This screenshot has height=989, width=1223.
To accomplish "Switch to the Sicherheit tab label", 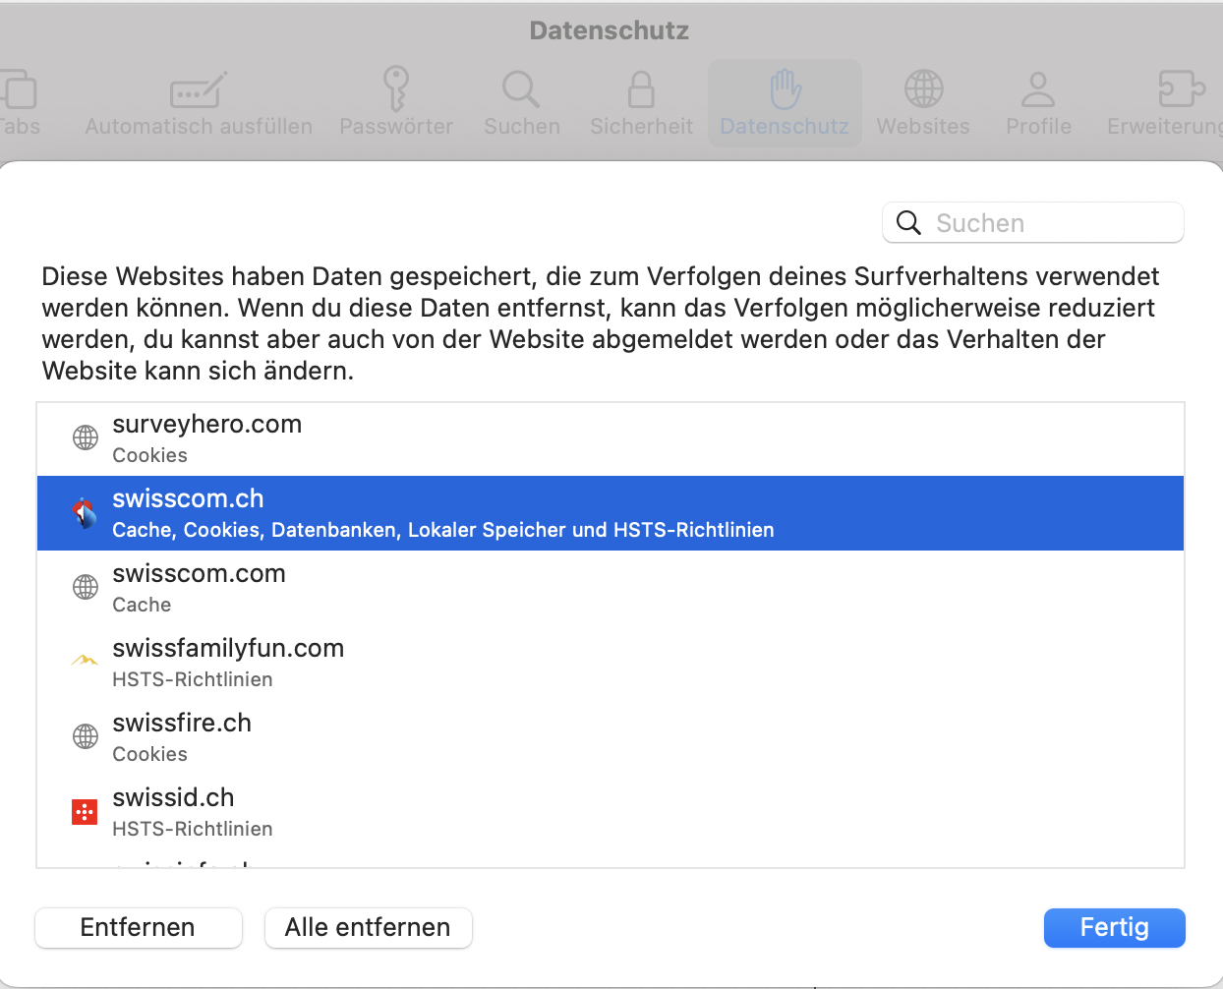I will coord(642,127).
